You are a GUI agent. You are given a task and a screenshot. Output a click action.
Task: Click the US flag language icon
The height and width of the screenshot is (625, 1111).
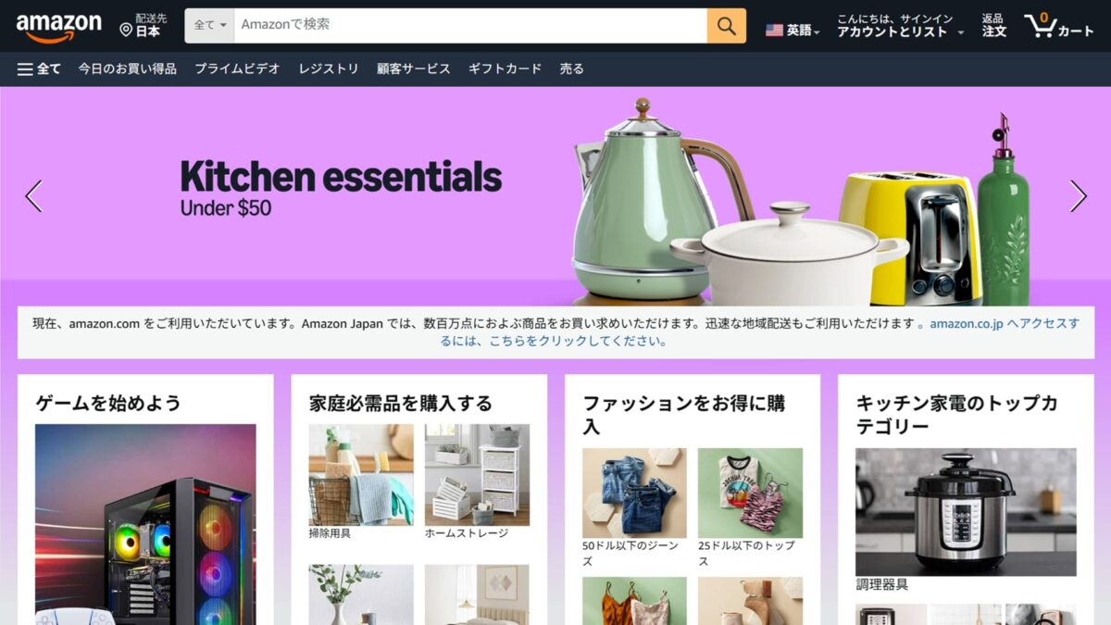click(774, 31)
